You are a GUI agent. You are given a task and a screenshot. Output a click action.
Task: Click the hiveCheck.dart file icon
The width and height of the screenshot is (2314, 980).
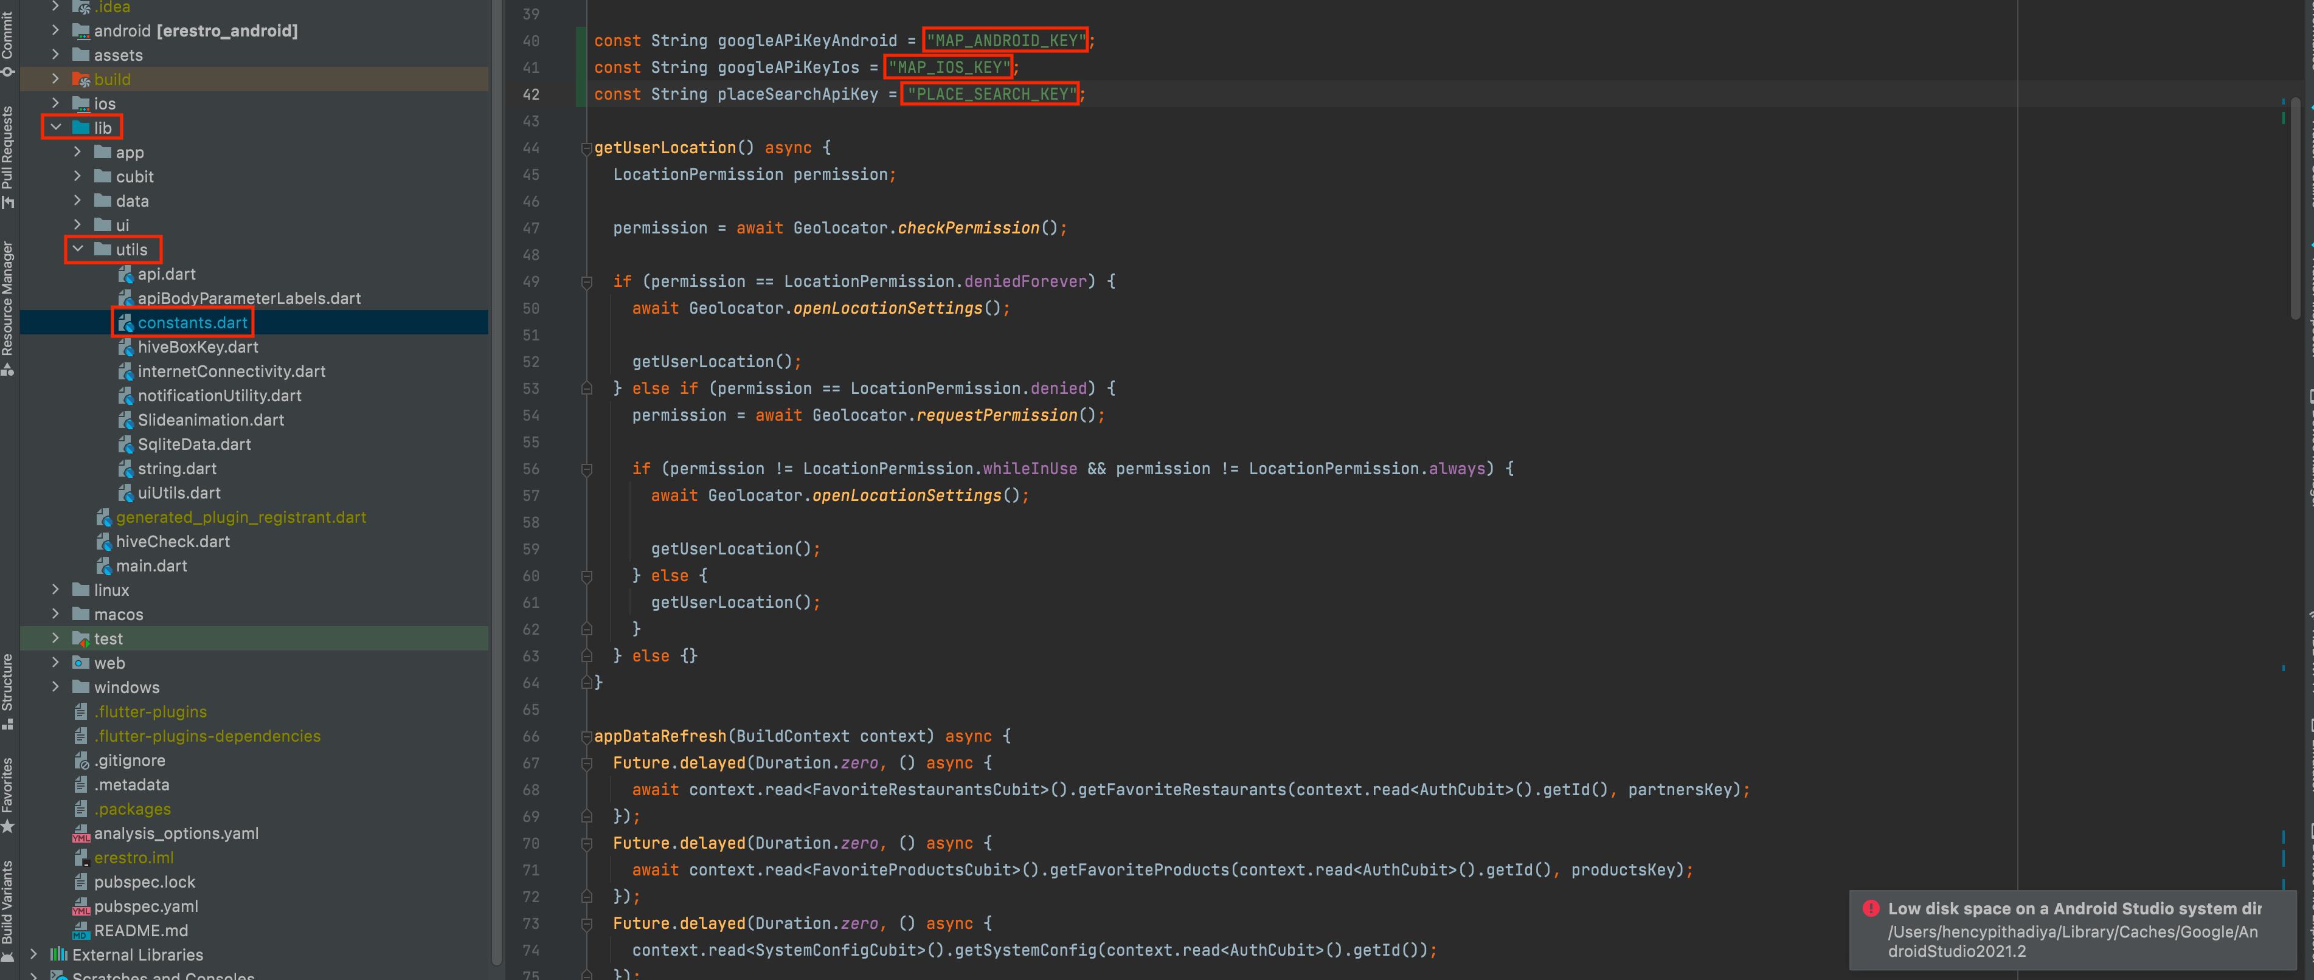coord(103,542)
